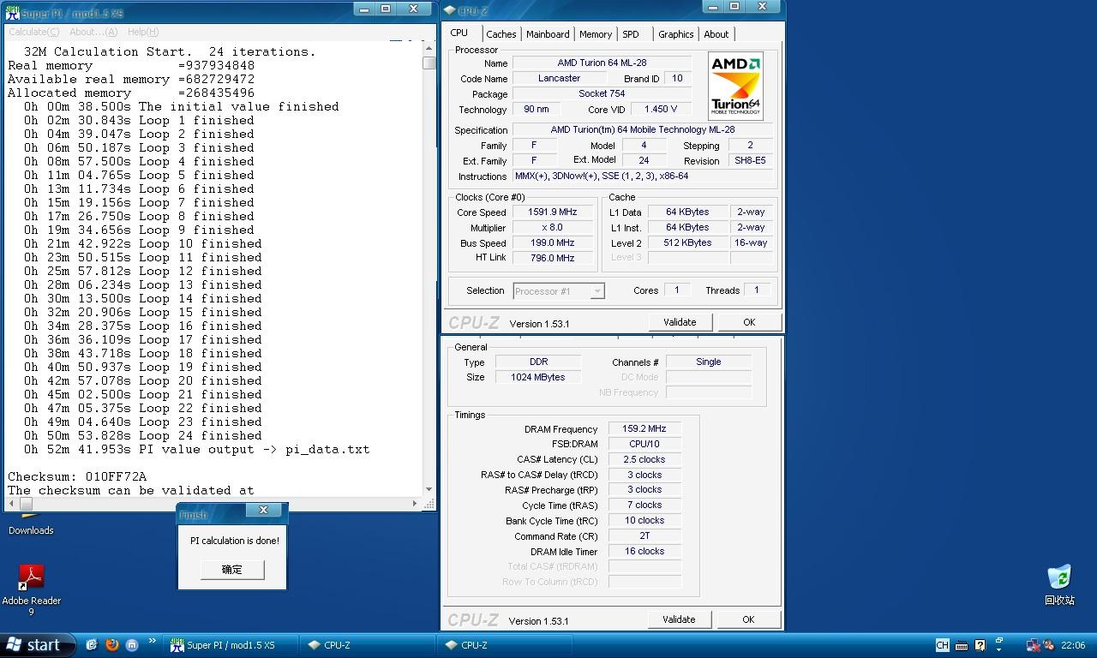Open the on-screen keyboard language bar icon
This screenshot has width=1097, height=658.
962,645
